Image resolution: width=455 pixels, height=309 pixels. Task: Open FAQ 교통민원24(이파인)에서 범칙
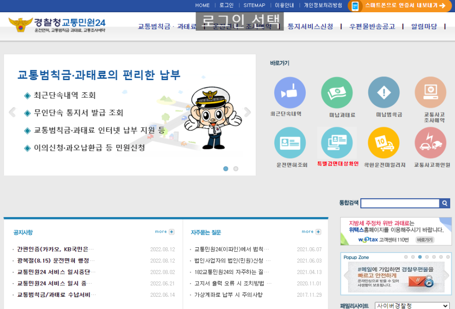(x=232, y=249)
